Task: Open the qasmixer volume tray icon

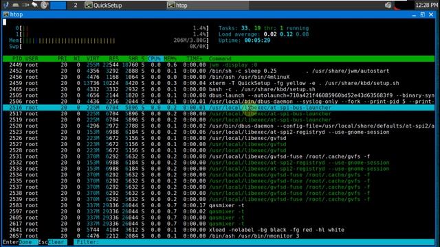Action: point(388,5)
